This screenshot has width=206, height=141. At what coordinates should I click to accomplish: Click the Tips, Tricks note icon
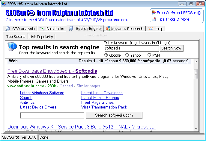[x=154, y=19]
